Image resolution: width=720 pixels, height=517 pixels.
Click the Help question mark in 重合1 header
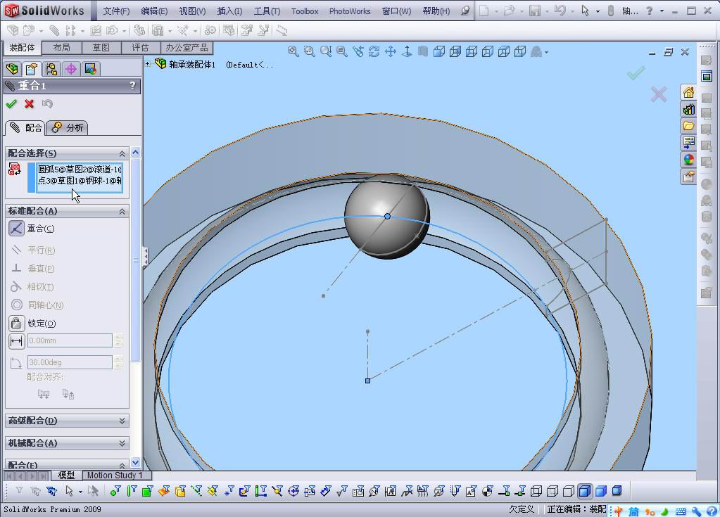point(132,86)
